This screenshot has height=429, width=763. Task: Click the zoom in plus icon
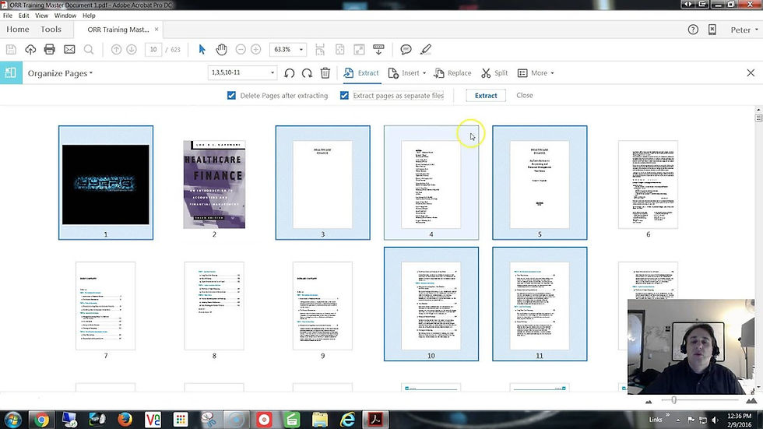[256, 49]
